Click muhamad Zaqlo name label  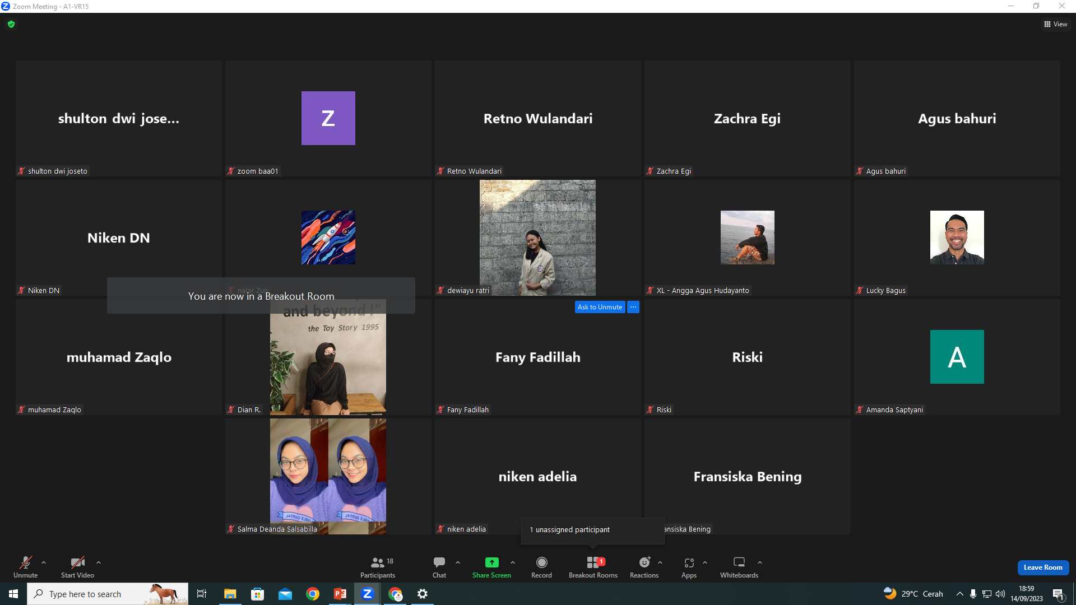pos(54,410)
